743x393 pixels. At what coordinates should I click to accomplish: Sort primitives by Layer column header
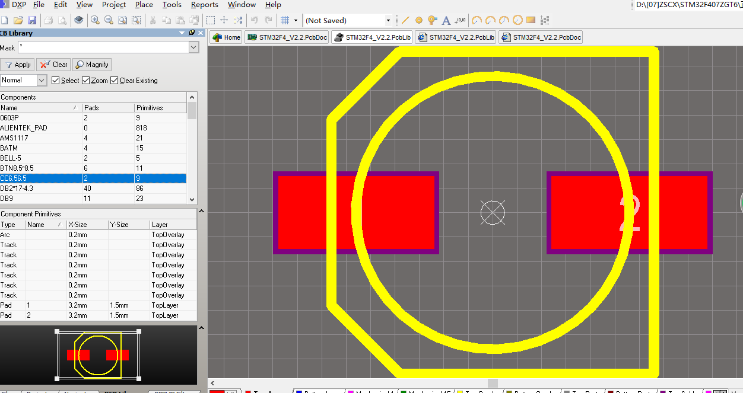(x=173, y=225)
